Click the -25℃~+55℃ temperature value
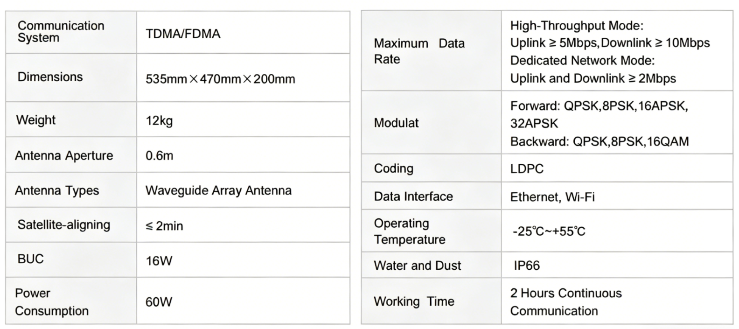Viewport: 739px width, 329px height. (x=549, y=231)
